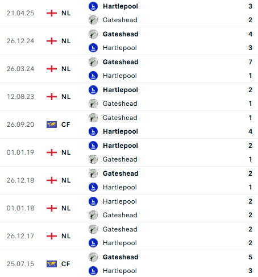Click England flag icon beside 26.12.24
258x277 pixels.
coord(52,41)
